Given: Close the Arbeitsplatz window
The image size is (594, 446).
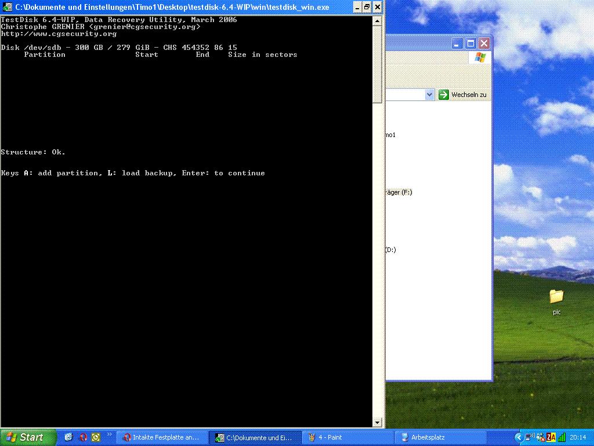Looking at the screenshot, I should [x=483, y=43].
